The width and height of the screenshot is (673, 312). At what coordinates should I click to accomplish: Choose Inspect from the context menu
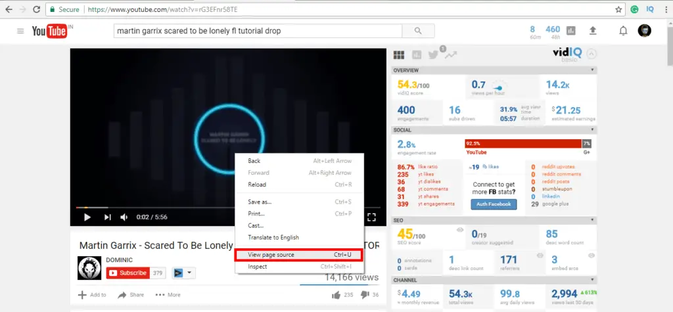[299, 267]
